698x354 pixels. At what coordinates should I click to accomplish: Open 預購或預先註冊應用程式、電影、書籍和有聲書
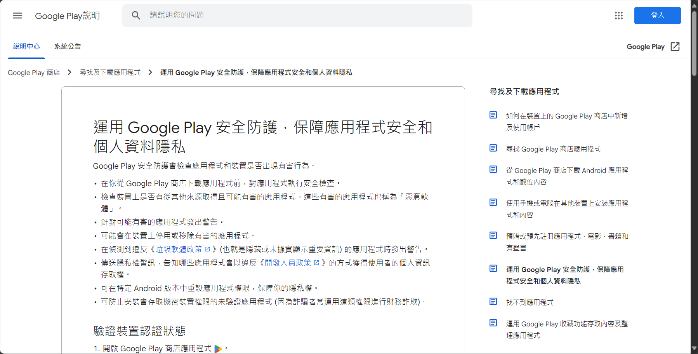pyautogui.click(x=567, y=242)
